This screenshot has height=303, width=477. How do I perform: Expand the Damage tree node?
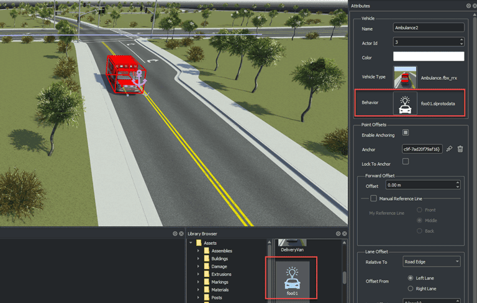[198, 266]
